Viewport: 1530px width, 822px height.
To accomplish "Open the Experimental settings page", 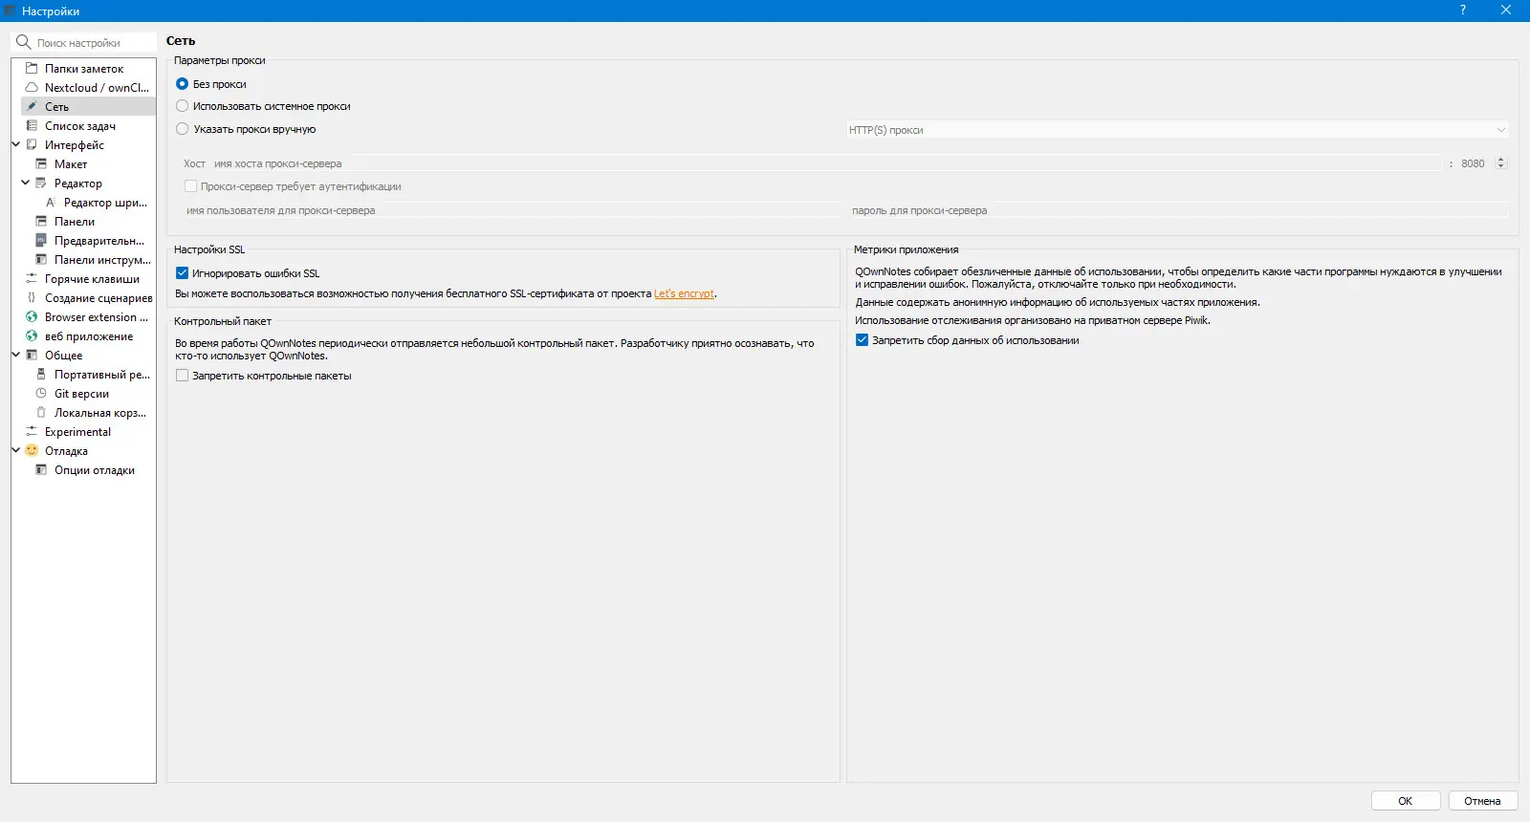I will pos(77,432).
